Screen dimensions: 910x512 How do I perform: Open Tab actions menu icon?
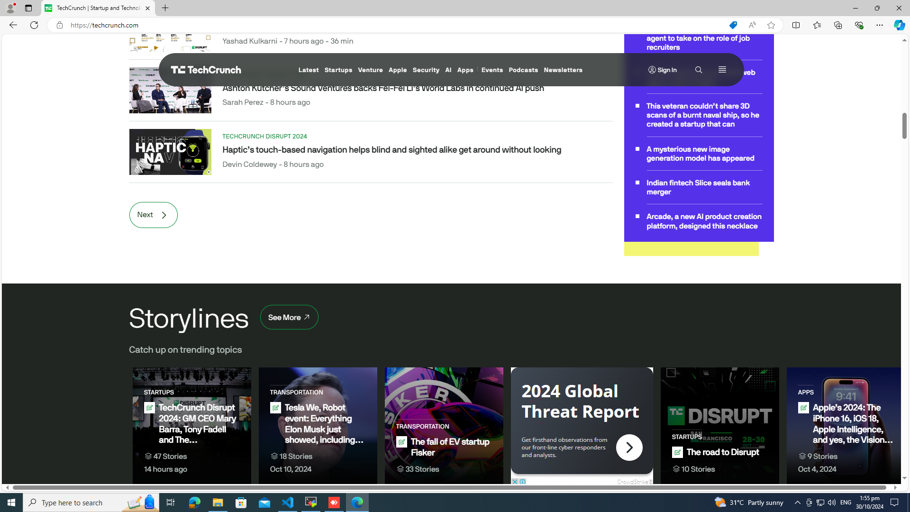click(28, 8)
